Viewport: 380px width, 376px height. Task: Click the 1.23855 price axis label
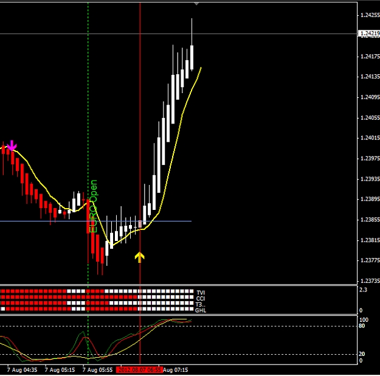[x=370, y=220]
